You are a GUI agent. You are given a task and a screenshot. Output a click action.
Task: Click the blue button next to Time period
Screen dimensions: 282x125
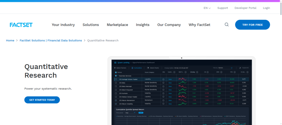(x=141, y=113)
